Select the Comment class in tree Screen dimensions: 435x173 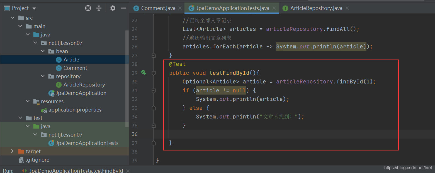coord(75,68)
